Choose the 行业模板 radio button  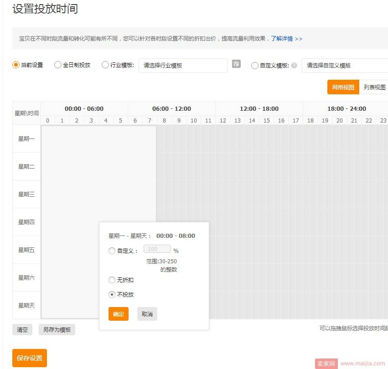click(x=105, y=65)
